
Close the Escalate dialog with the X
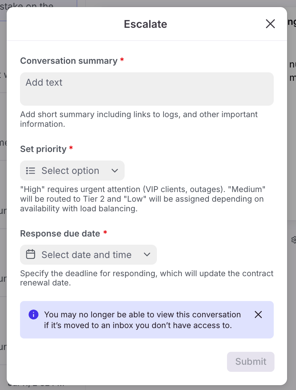[x=270, y=24]
